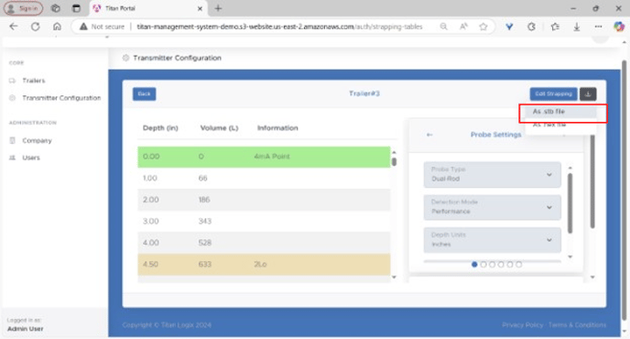Click the Trailer#3 title
Image resolution: width=630 pixels, height=339 pixels.
point(364,93)
